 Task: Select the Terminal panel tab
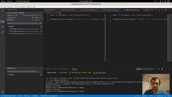[x=74, y=69]
